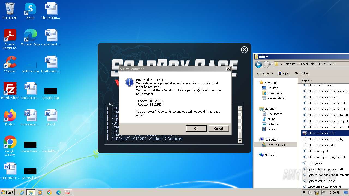Close the SBRW launcher with the round X button
Viewport: 349px width, 196px height.
[244, 50]
